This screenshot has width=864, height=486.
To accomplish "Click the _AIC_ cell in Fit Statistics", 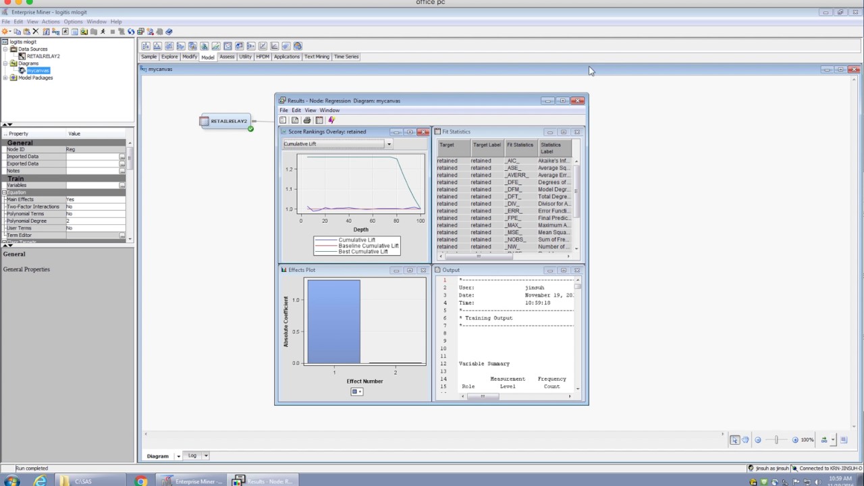I will click(520, 161).
